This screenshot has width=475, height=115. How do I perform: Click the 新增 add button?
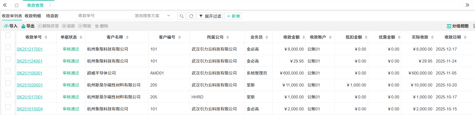(x=233, y=16)
